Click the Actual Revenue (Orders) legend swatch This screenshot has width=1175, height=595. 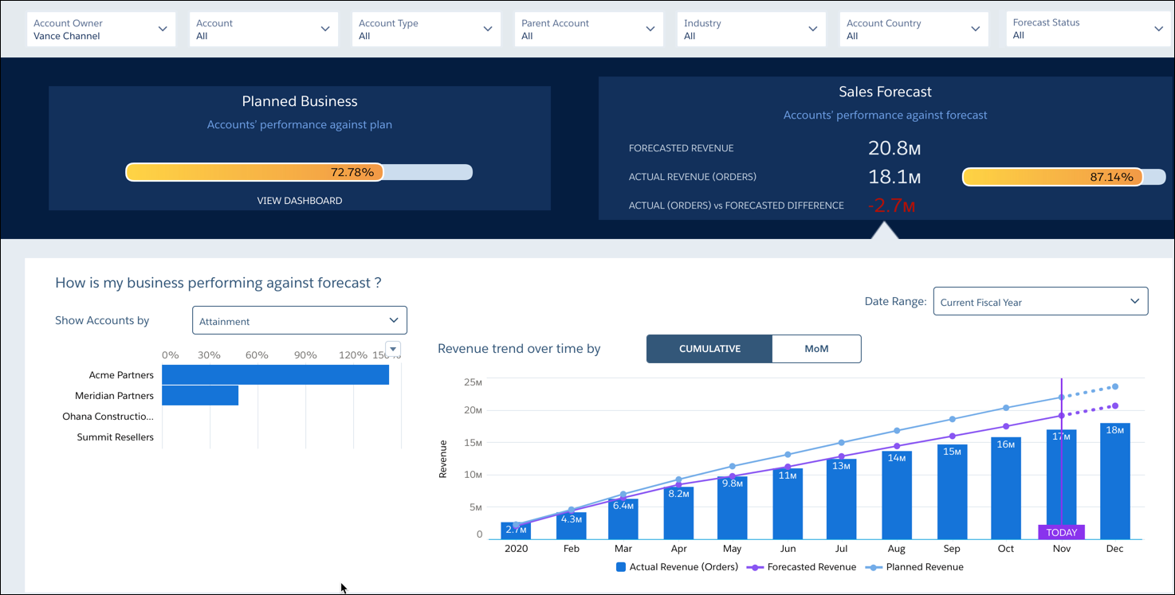621,567
